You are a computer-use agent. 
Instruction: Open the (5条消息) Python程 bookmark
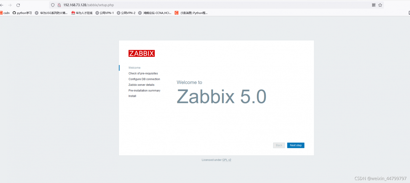coord(191,13)
